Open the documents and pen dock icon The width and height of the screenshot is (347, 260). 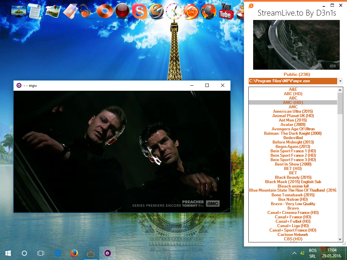point(70,11)
